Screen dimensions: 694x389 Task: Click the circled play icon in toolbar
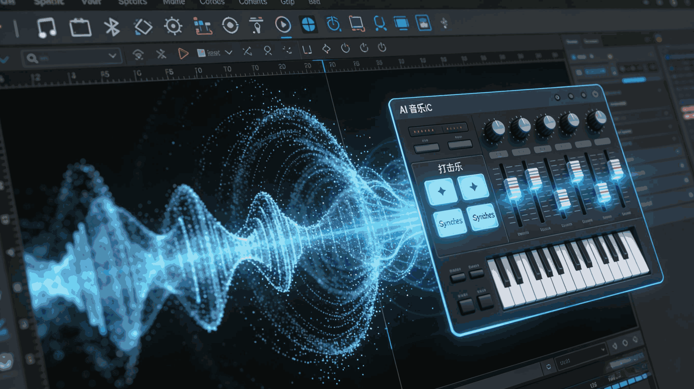(x=283, y=25)
